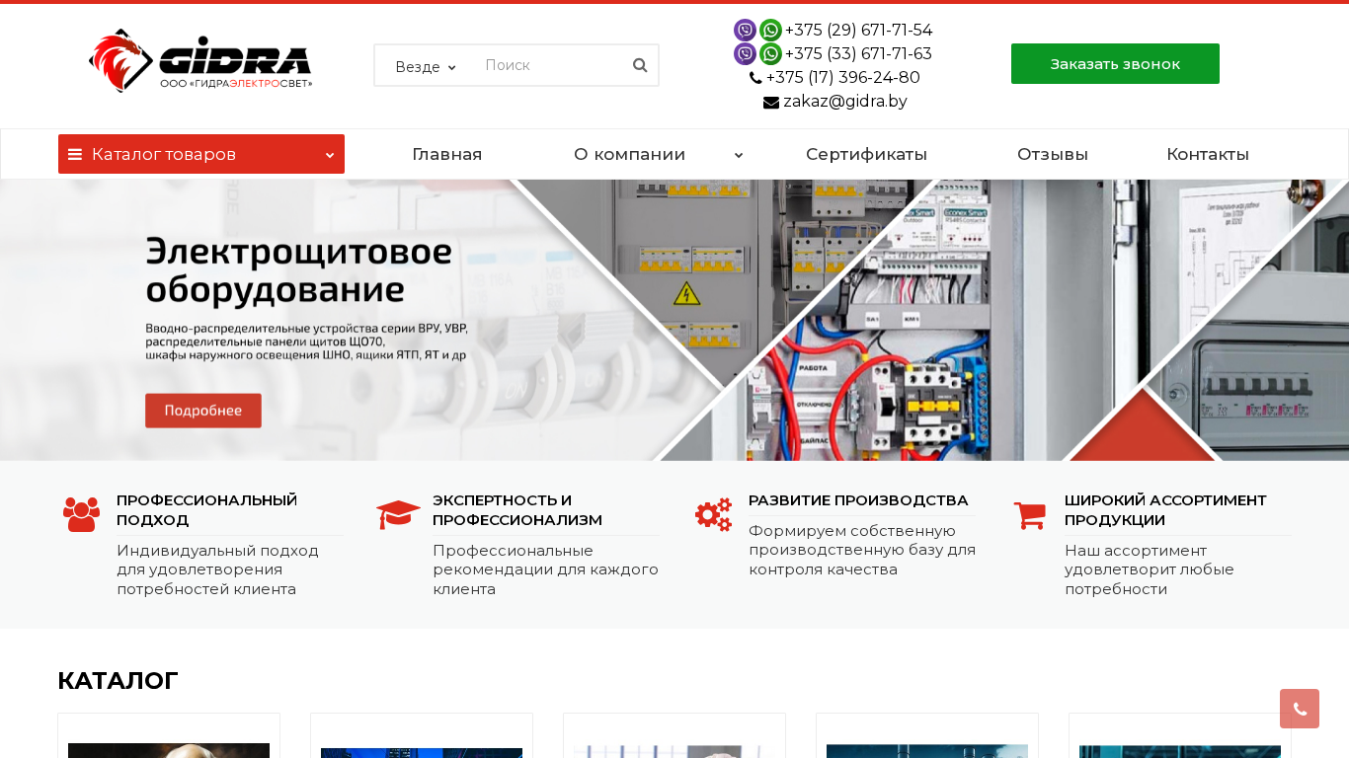
Task: Click the gears icon beside Развитие производства
Action: pyautogui.click(x=713, y=514)
